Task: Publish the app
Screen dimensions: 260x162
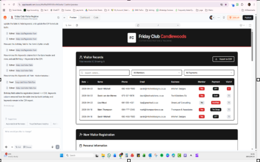Action: click(x=248, y=17)
